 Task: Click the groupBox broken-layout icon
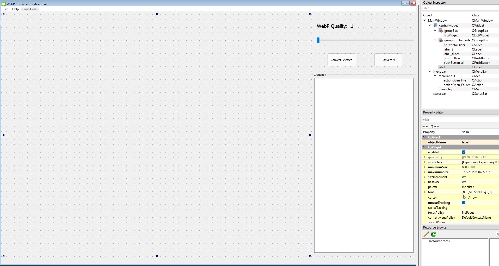(441, 31)
